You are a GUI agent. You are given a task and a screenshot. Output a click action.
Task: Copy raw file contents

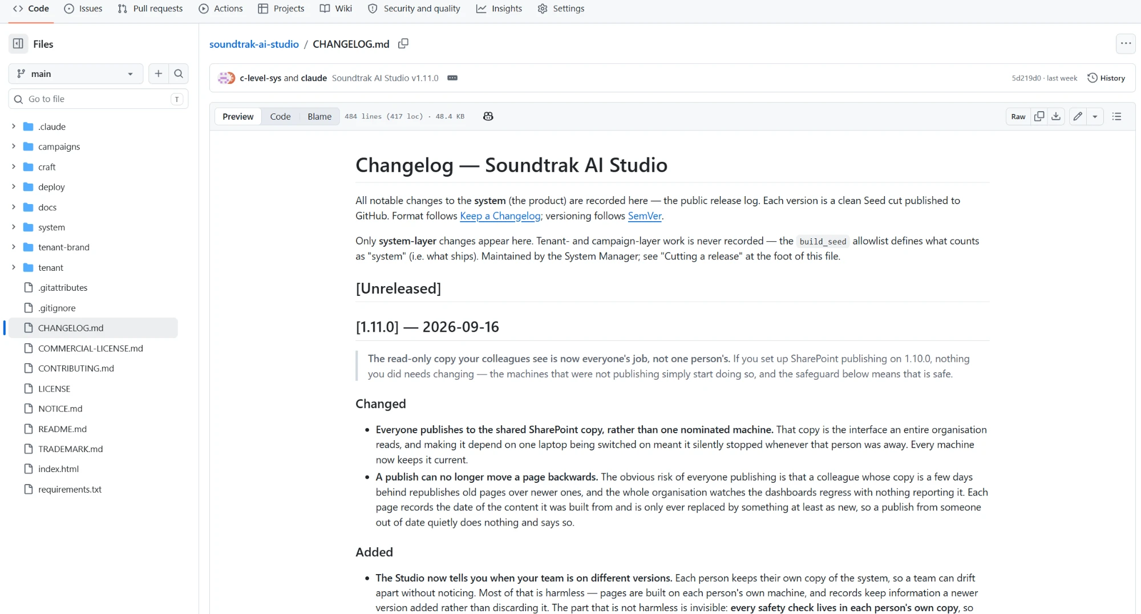pos(1039,116)
